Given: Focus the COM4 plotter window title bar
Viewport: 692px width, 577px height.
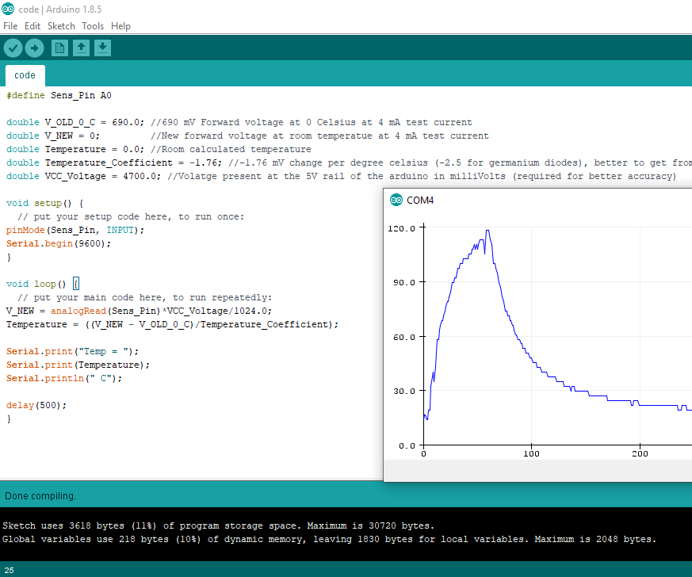Looking at the screenshot, I should coord(539,200).
